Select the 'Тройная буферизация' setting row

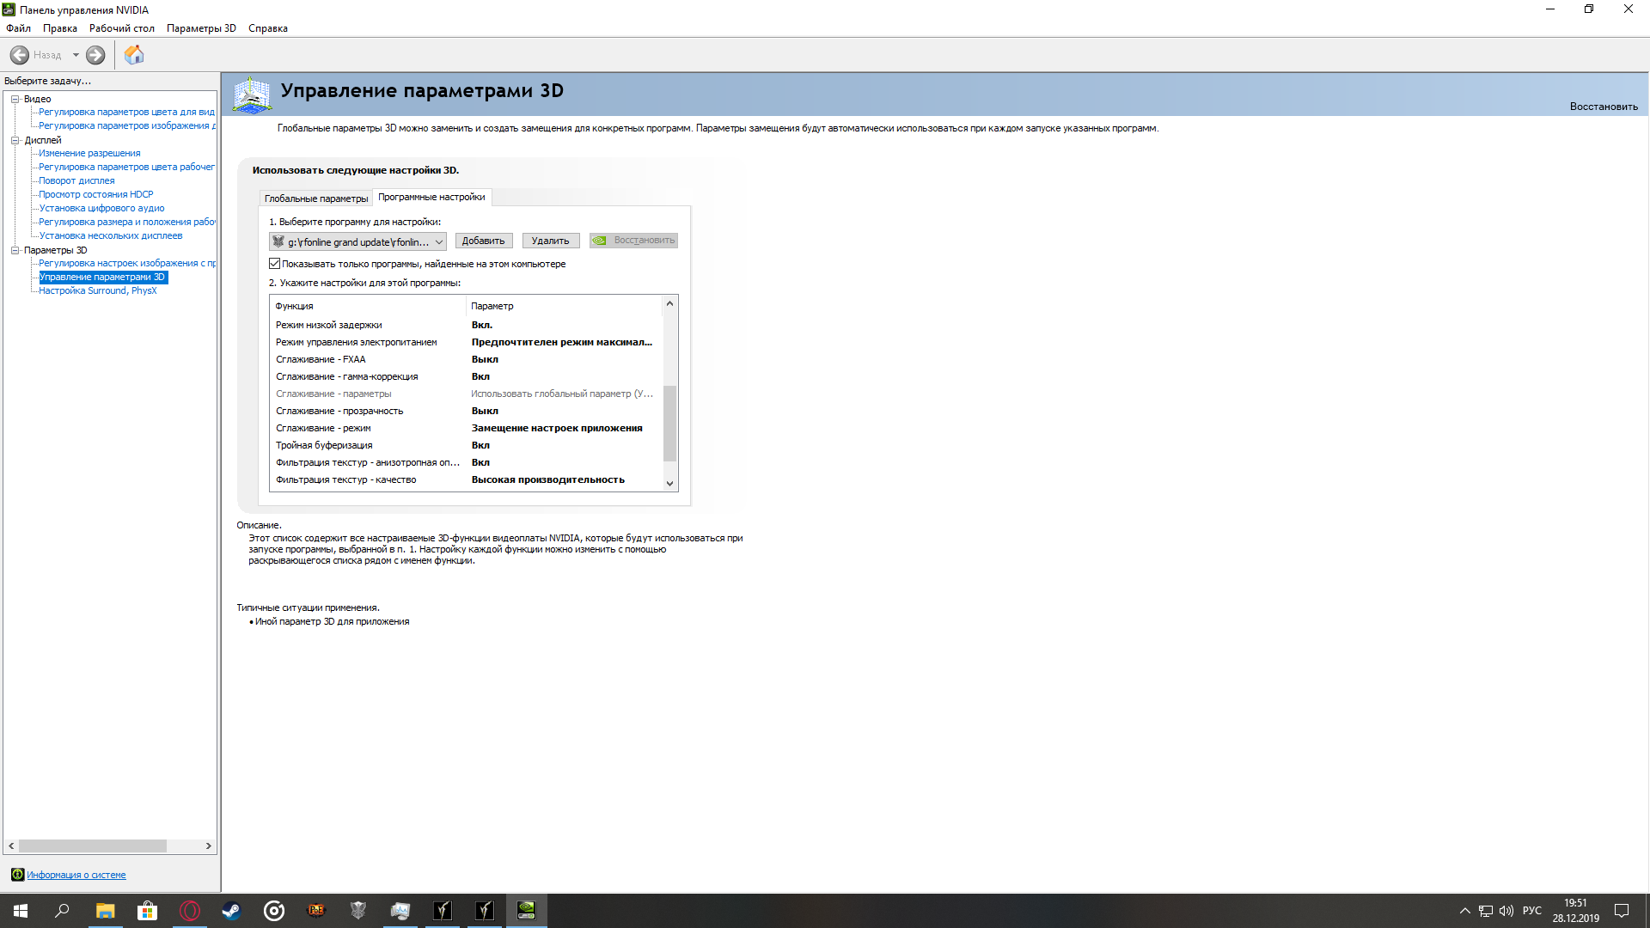467,445
